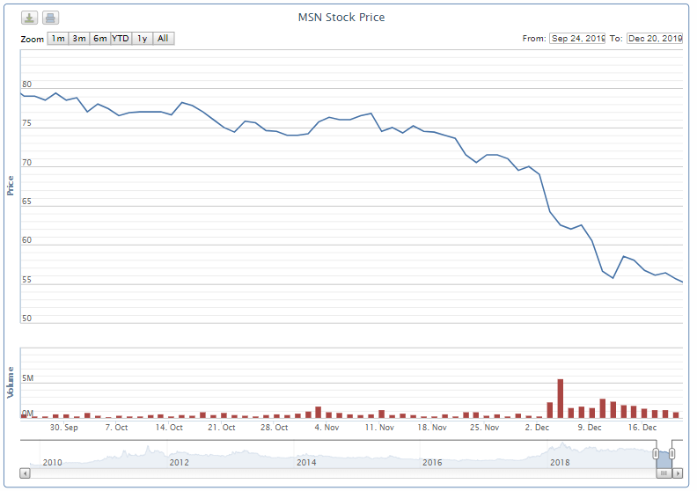Click the 2010 label in navigator
This screenshot has height=491, width=697.
tap(53, 463)
